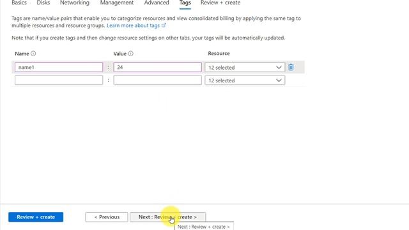Show info tooltip for Value column
409x230 pixels.
tap(130, 54)
